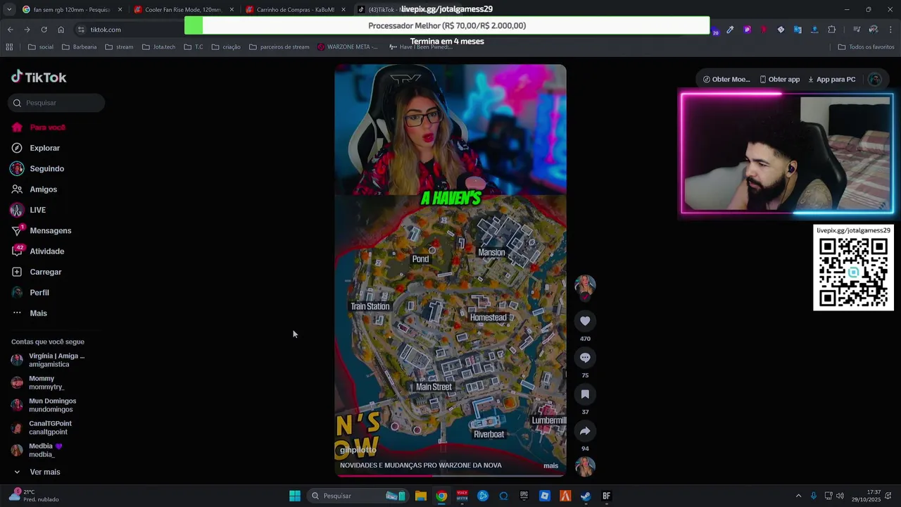Open Perfil in the sidebar
The width and height of the screenshot is (901, 507).
[x=30, y=292]
